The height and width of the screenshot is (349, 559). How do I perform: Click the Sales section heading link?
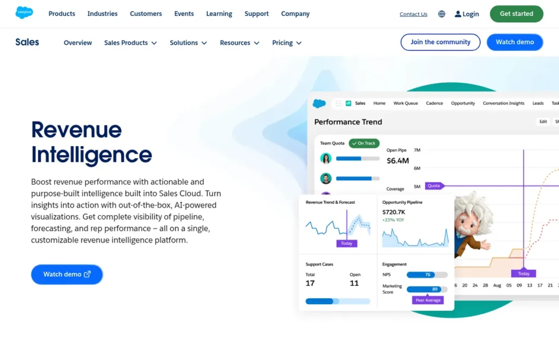[x=27, y=42]
